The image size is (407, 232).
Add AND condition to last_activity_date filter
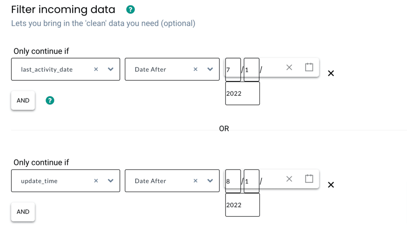23,100
